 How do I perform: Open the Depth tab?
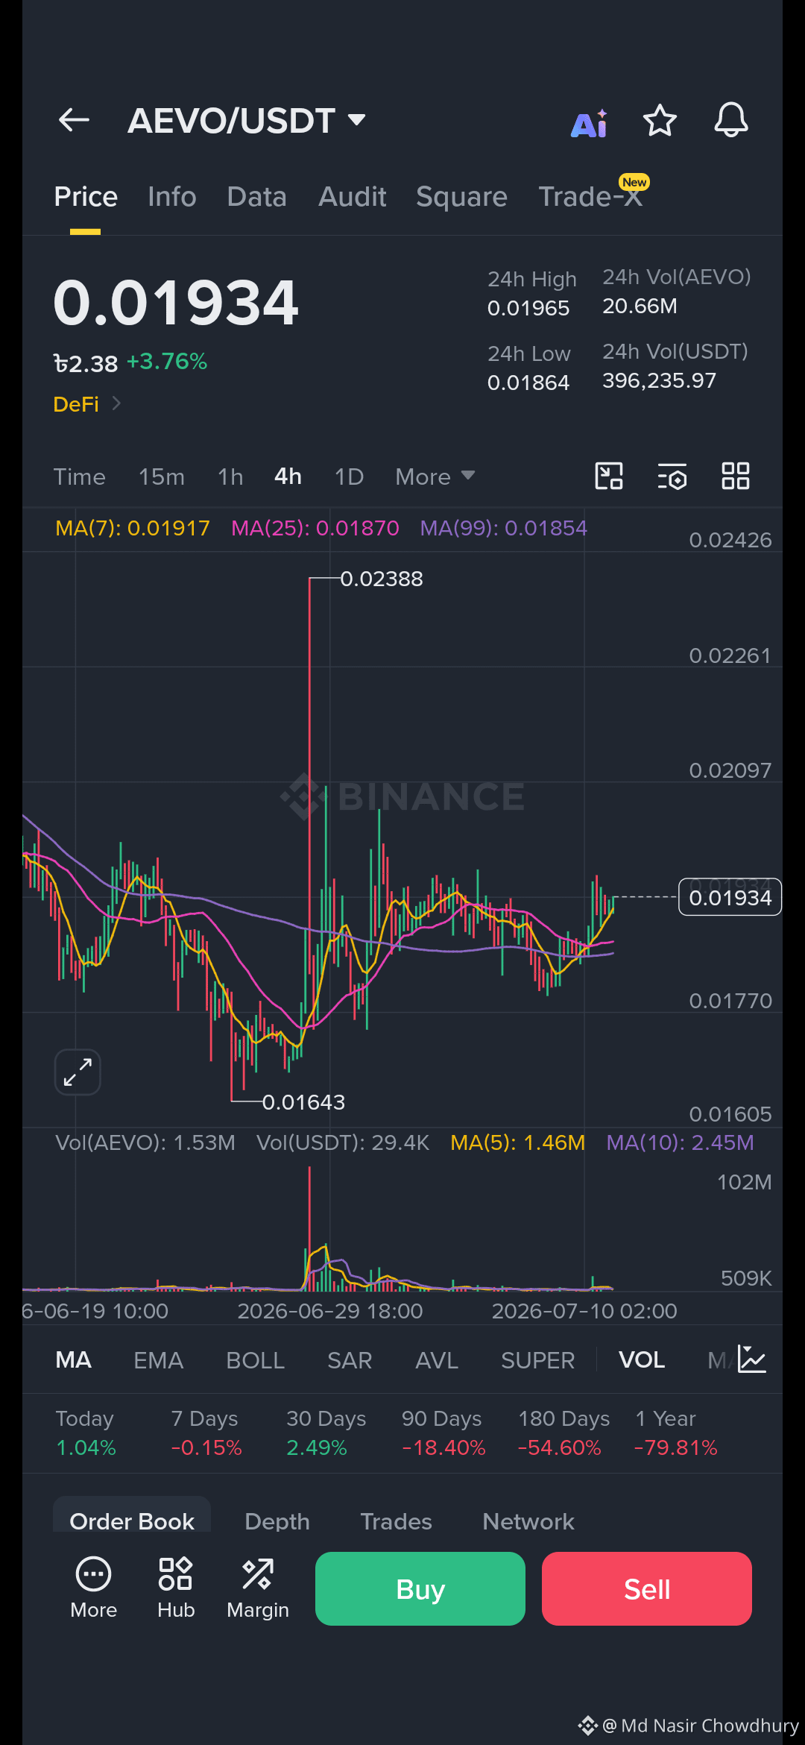277,1521
